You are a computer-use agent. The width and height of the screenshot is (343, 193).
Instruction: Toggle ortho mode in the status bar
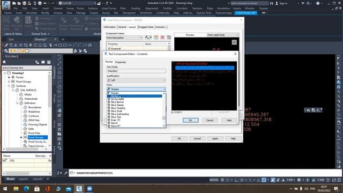click(x=236, y=180)
